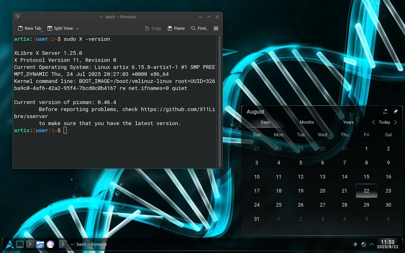Viewport: 405px width, 253px height.
Task: Jump to Today in calendar
Action: (384, 122)
